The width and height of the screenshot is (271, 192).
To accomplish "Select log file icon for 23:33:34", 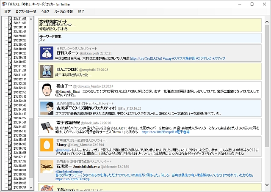I will tap(10, 101).
